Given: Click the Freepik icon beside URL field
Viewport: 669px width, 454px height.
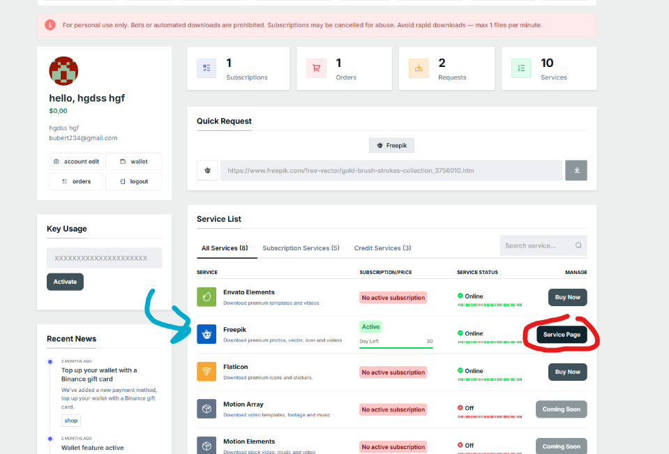Looking at the screenshot, I should click(207, 170).
